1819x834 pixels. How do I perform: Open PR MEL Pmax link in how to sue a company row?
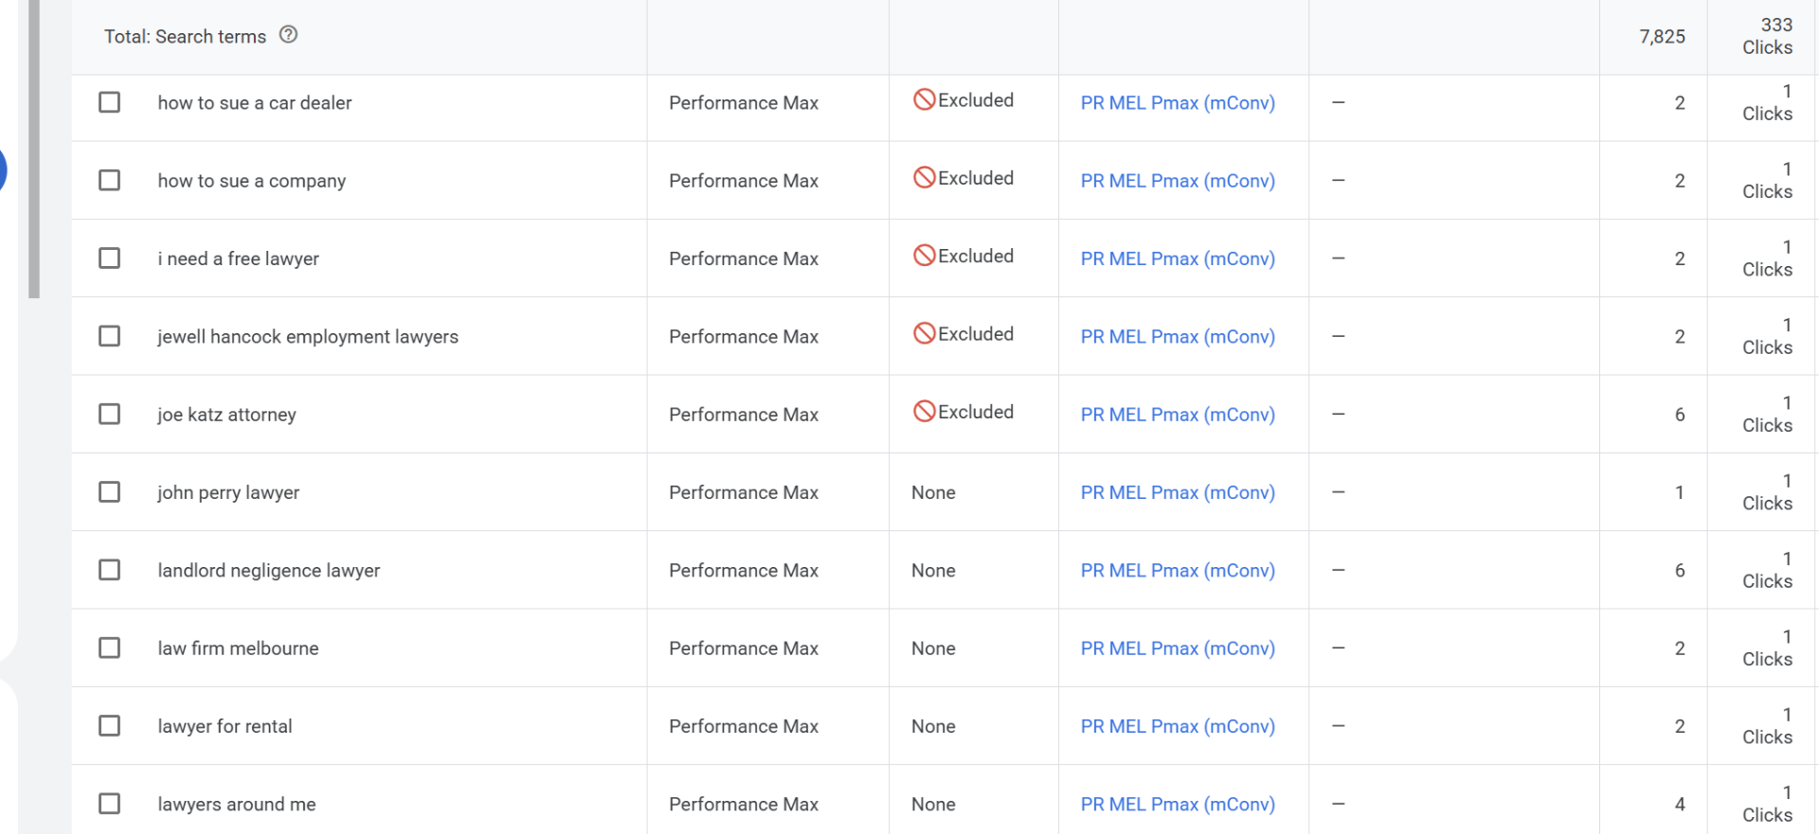click(x=1178, y=180)
